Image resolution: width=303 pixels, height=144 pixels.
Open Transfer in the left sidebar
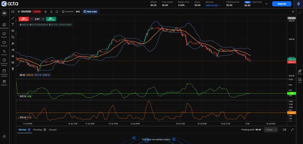click(4, 52)
